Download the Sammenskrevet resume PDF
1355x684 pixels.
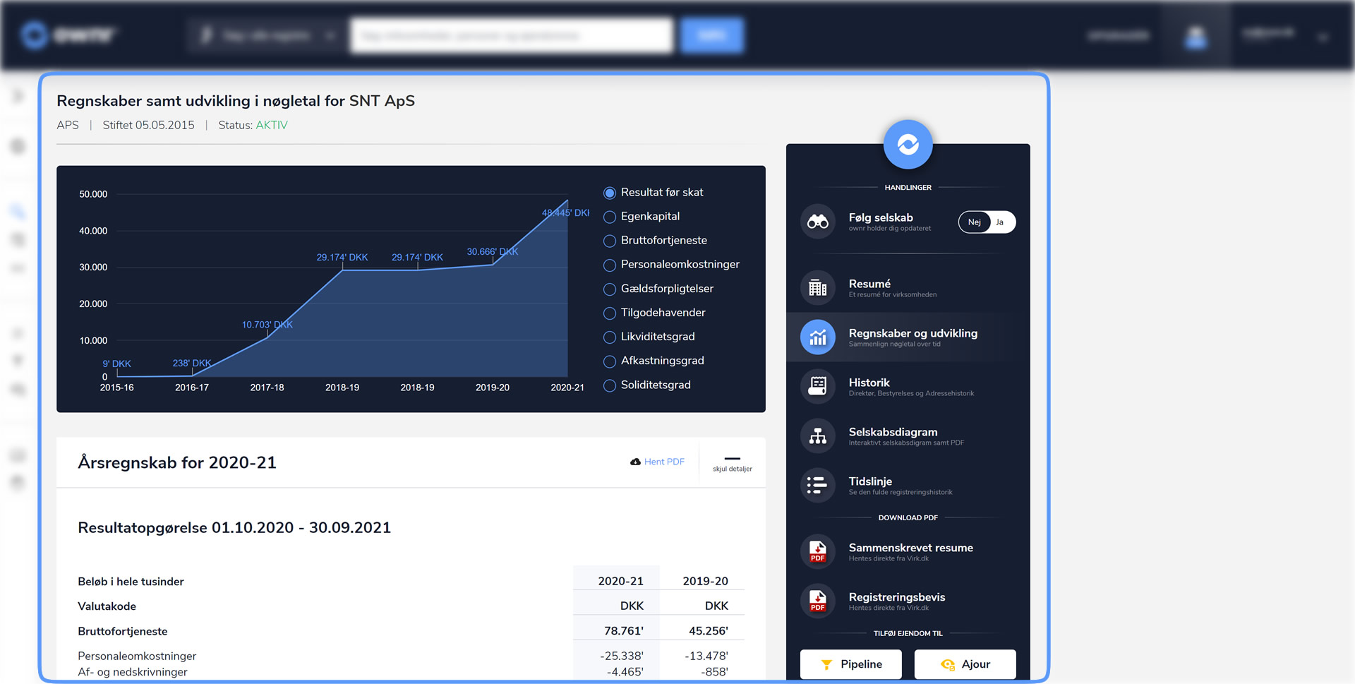[908, 552]
